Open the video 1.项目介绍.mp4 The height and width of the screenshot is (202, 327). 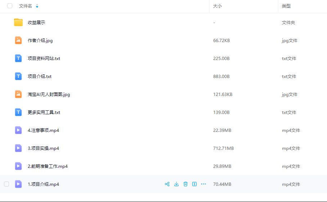pos(43,184)
